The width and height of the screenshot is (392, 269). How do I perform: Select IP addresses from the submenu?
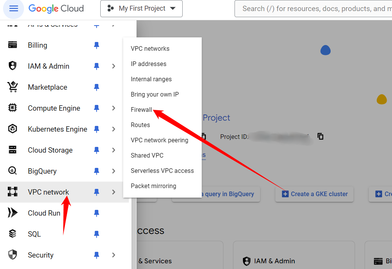(162, 64)
